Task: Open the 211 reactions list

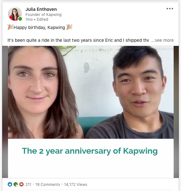Action: 28,185
